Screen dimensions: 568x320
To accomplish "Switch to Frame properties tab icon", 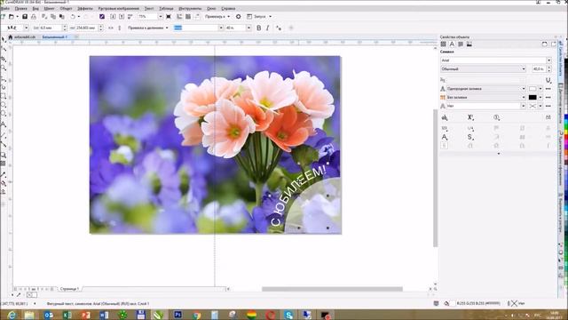I will coord(469,44).
